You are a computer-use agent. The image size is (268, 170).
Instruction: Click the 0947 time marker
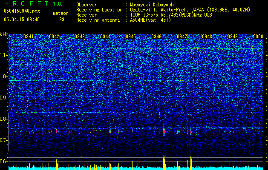click(182, 37)
